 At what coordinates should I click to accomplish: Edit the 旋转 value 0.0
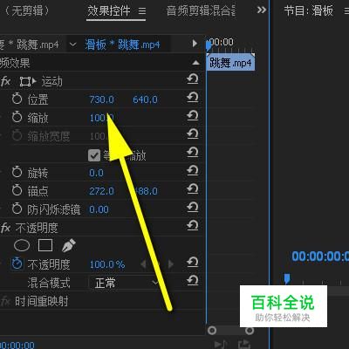click(96, 173)
